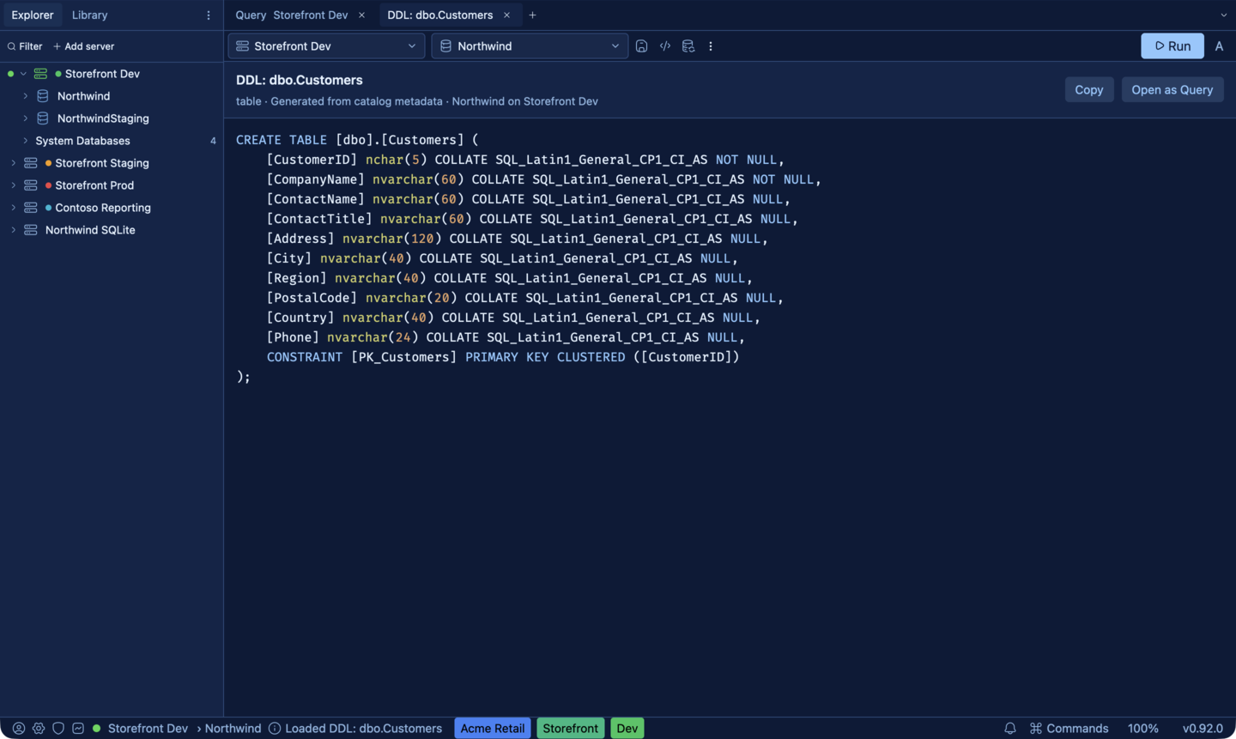Screen dimensions: 1236x739
Task: Expand the Storefront Staging server
Action: [13, 163]
